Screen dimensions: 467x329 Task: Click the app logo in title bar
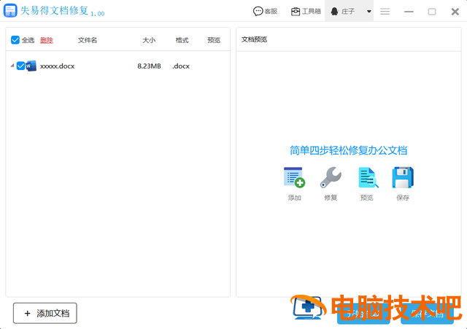[x=11, y=12]
